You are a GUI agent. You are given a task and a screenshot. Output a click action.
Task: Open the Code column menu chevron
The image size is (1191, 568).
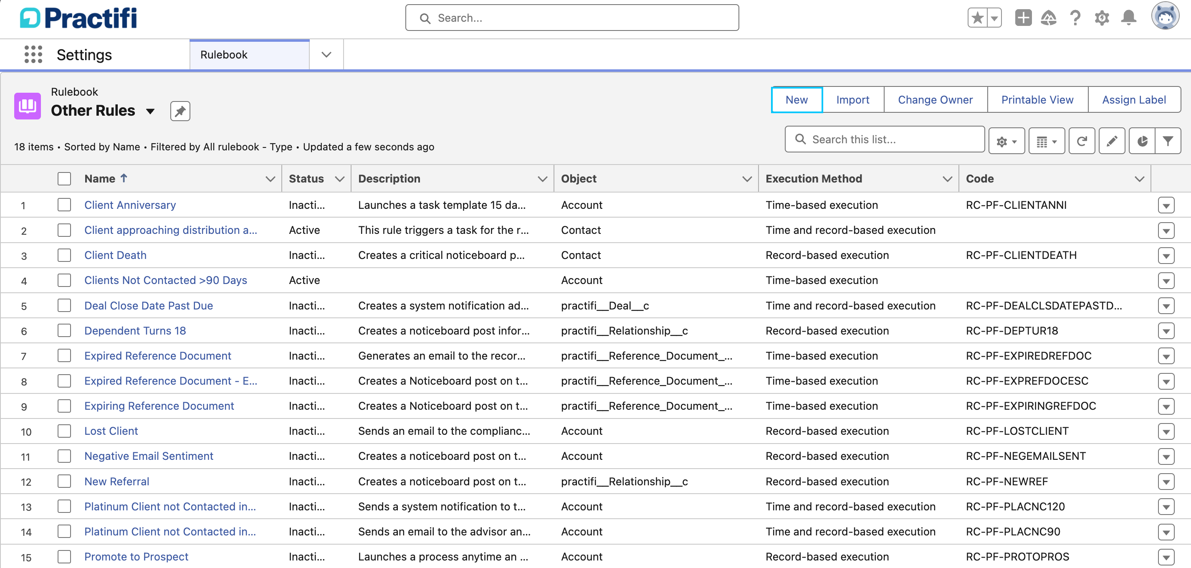click(1139, 179)
